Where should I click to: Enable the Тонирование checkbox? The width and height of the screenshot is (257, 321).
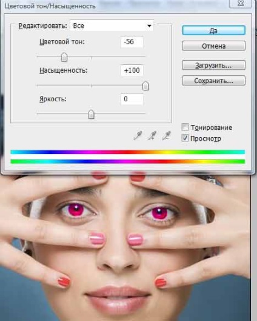(185, 127)
